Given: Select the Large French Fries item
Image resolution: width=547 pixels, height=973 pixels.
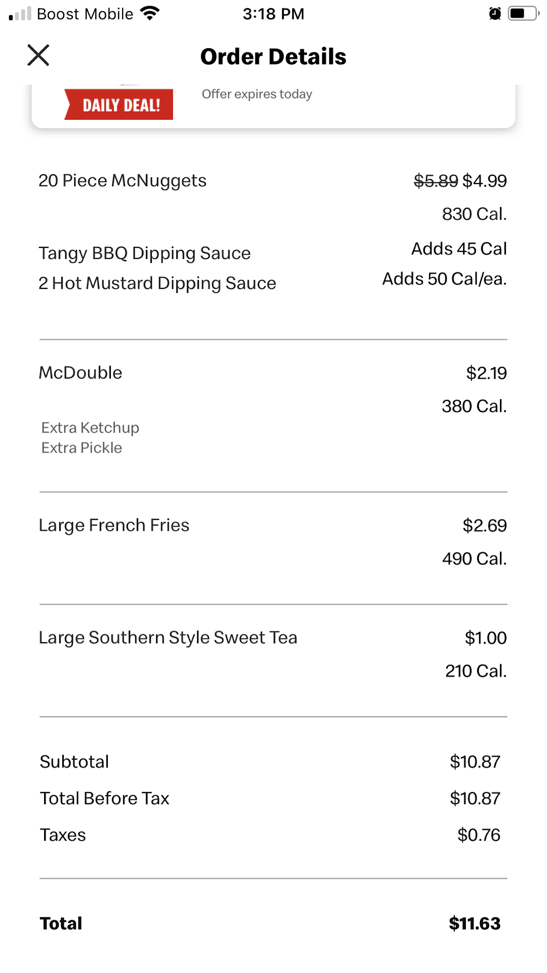Looking at the screenshot, I should pos(114,526).
